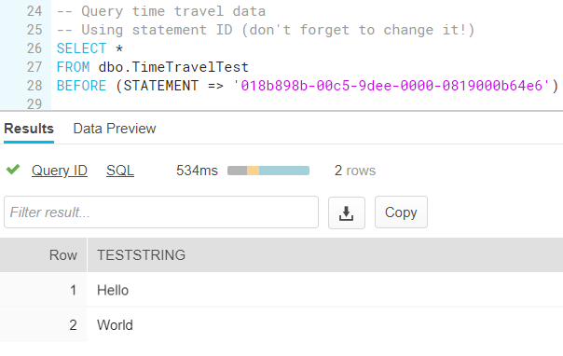The image size is (563, 356).
Task: Click the Filter result input field
Action: (x=161, y=212)
